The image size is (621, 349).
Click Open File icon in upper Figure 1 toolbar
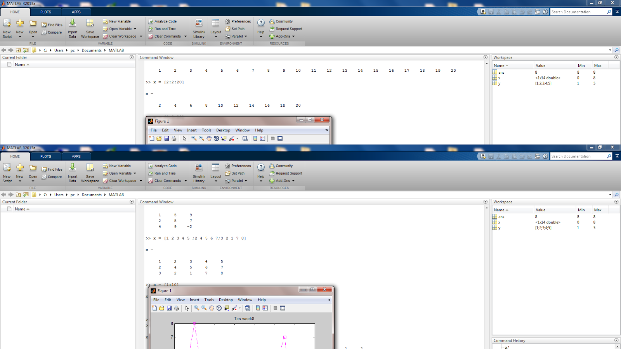coord(159,138)
